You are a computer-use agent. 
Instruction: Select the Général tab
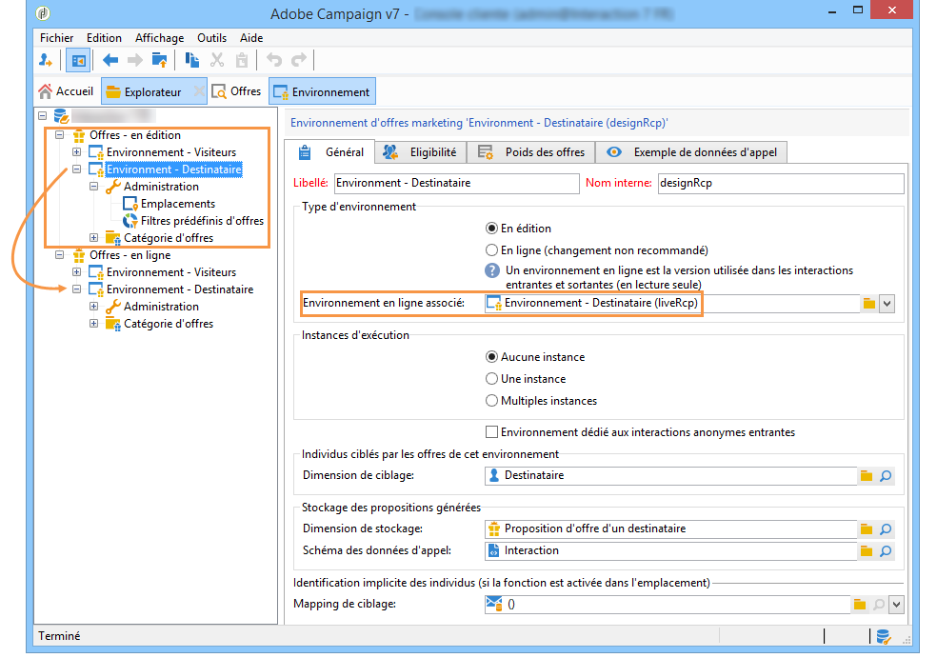pos(330,152)
